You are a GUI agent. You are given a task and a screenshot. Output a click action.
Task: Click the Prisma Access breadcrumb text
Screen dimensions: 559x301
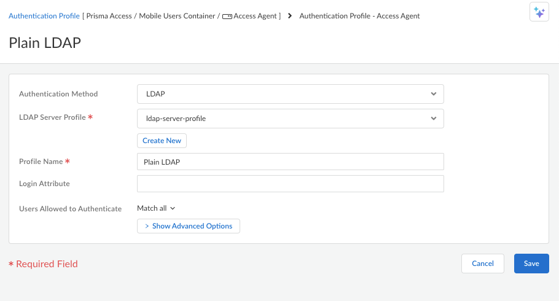click(x=109, y=16)
